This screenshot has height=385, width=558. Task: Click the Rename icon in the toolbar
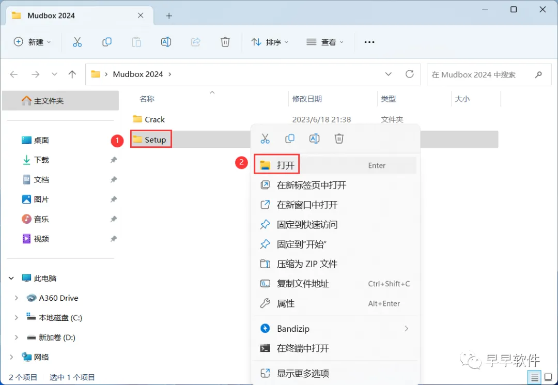click(166, 42)
